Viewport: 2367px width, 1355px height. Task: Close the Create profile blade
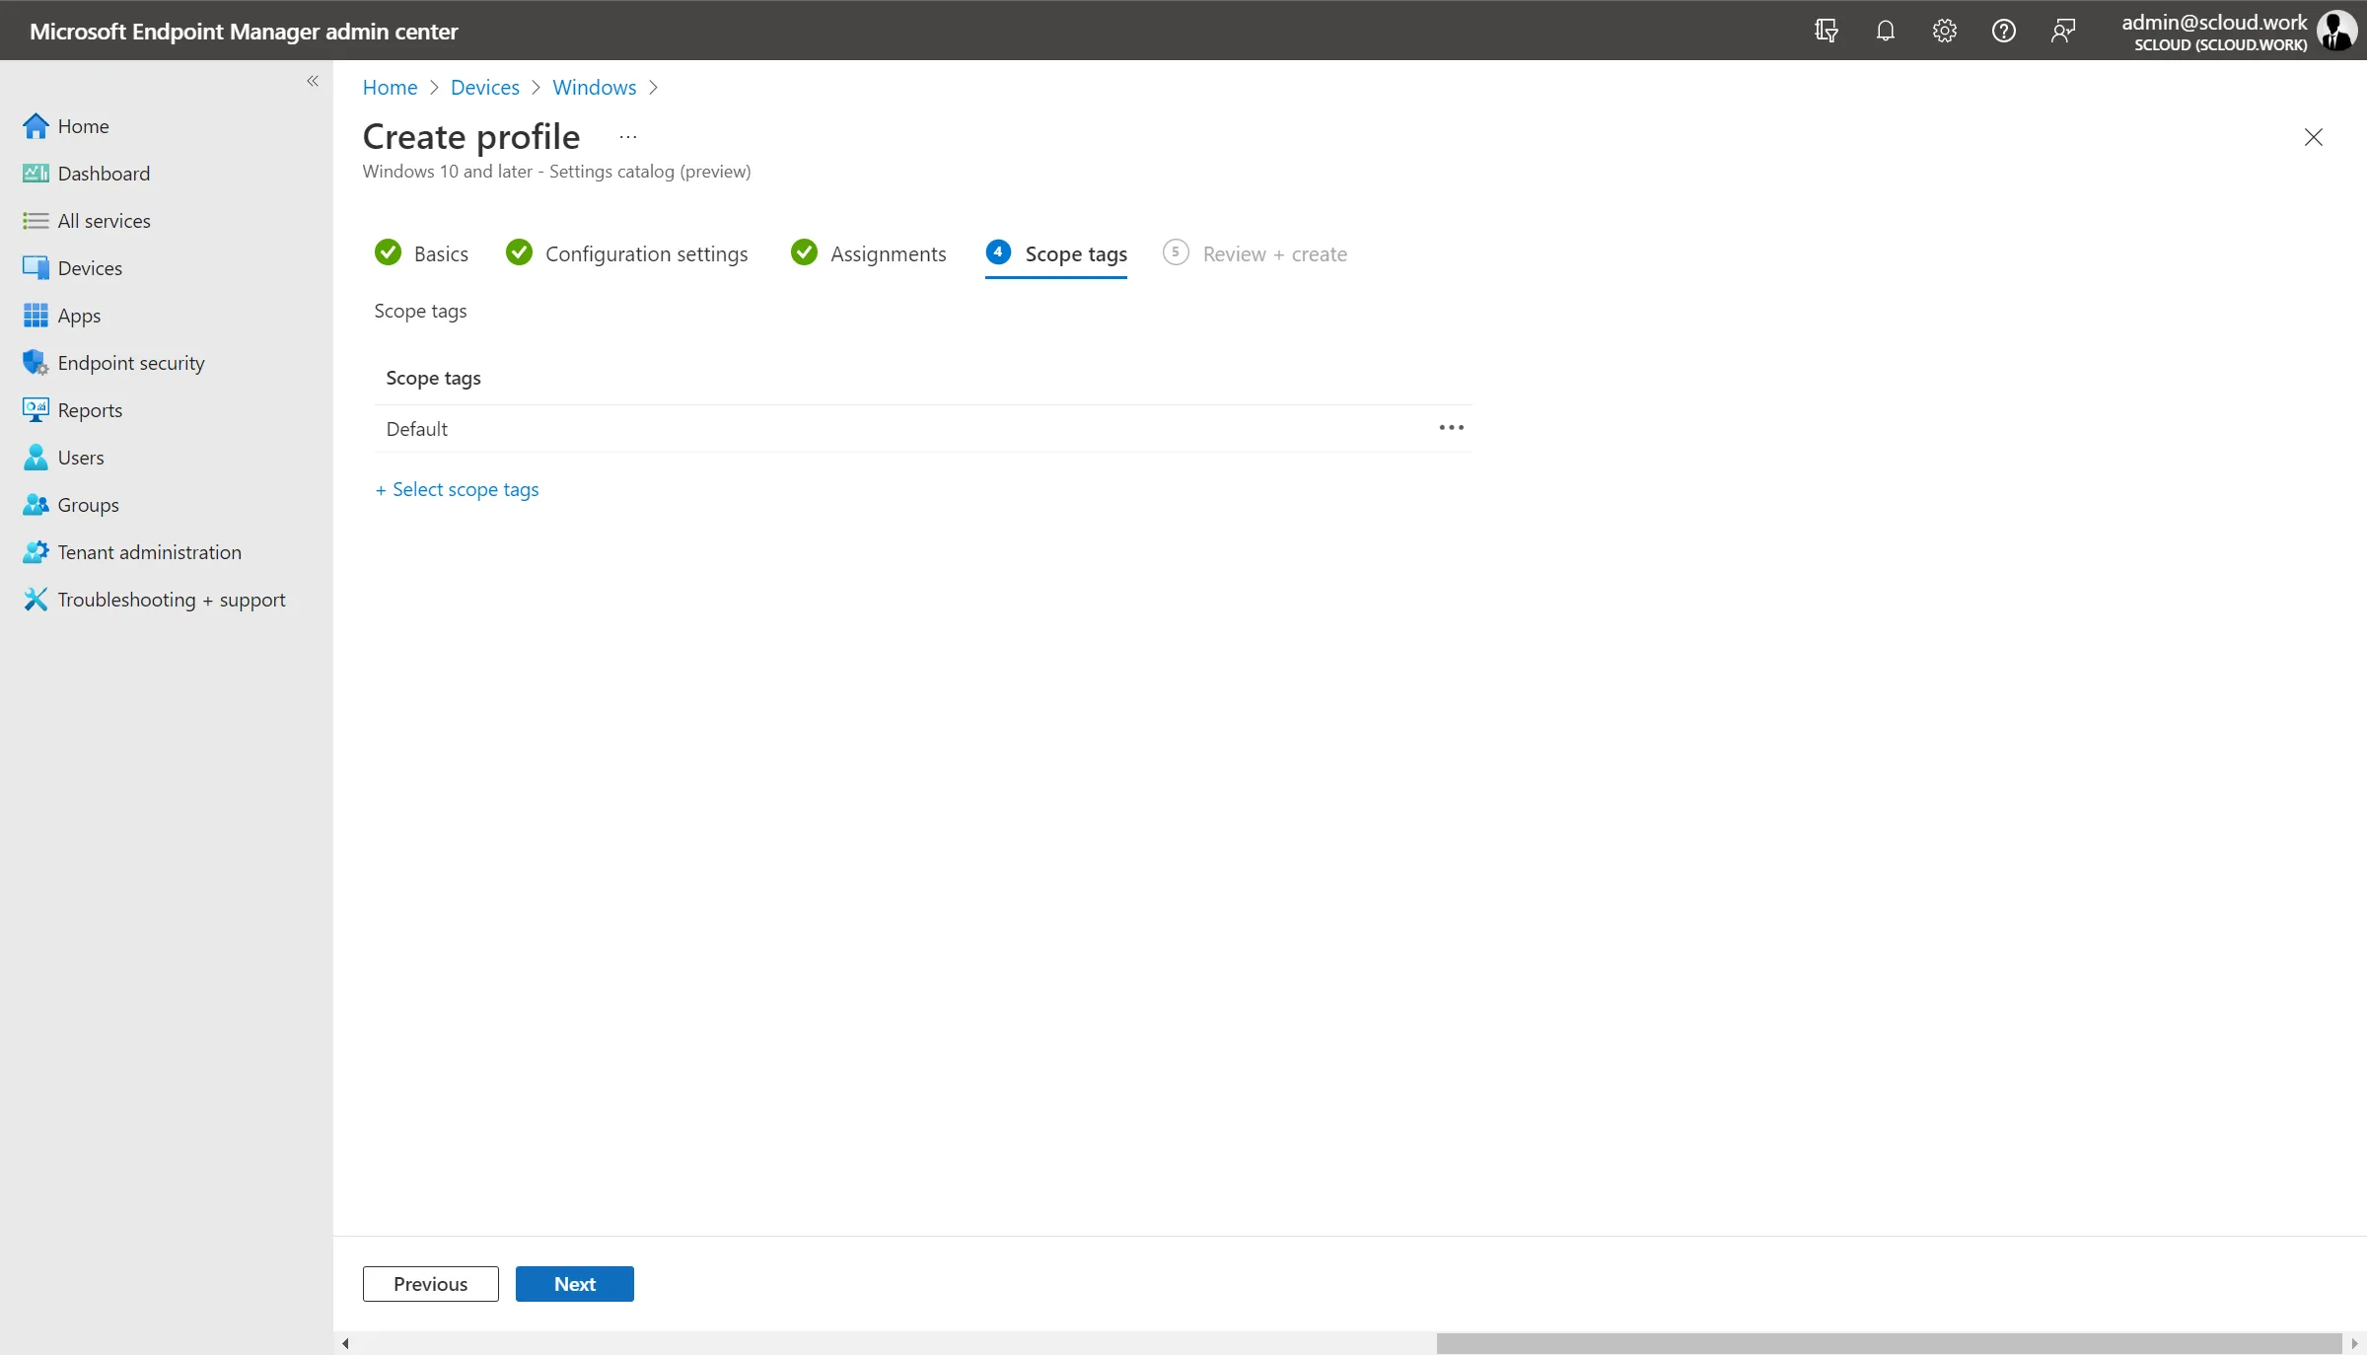(x=2313, y=137)
